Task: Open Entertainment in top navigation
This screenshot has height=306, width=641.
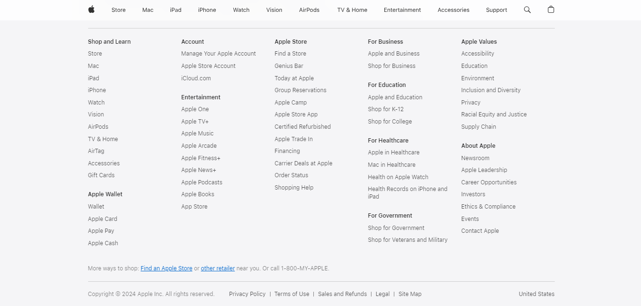Action: click(402, 10)
